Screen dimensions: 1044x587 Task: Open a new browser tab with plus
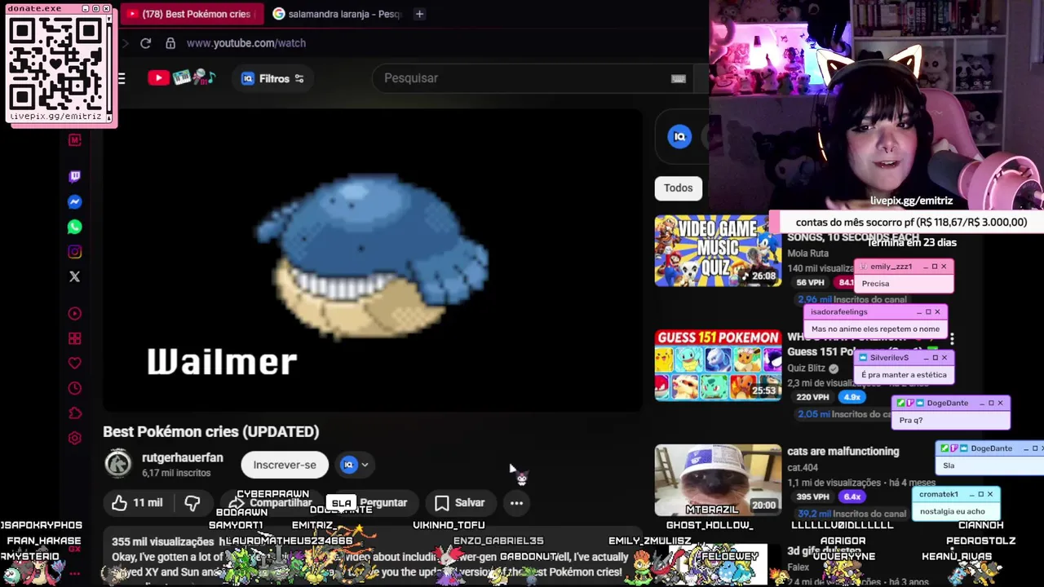[419, 14]
